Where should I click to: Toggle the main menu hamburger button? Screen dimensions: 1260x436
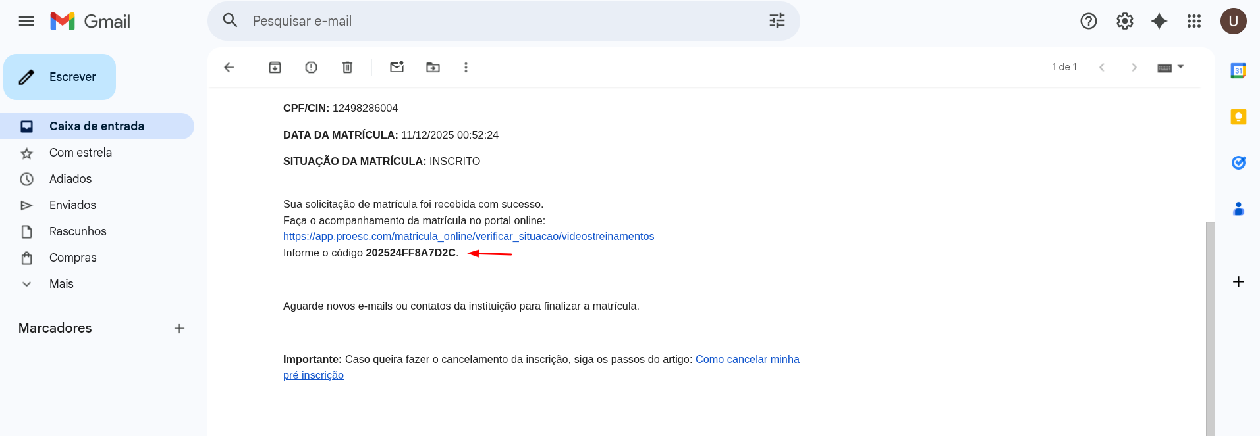pyautogui.click(x=26, y=21)
